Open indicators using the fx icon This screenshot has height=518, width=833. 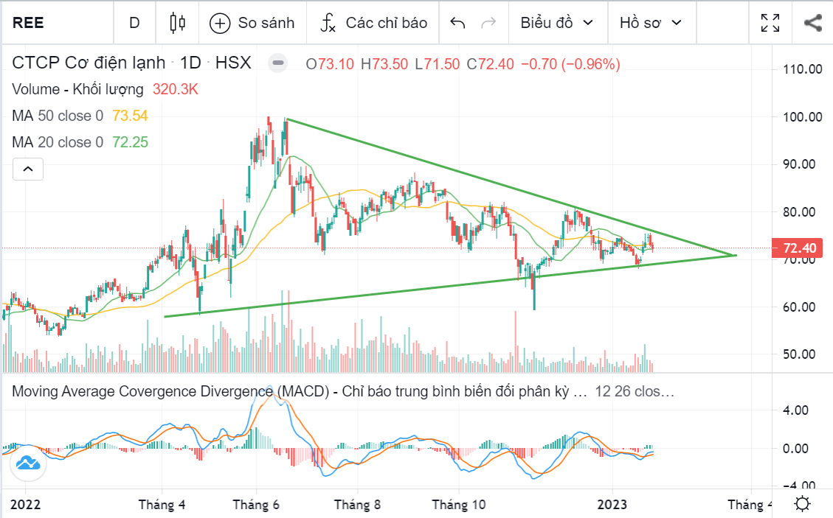click(x=329, y=23)
